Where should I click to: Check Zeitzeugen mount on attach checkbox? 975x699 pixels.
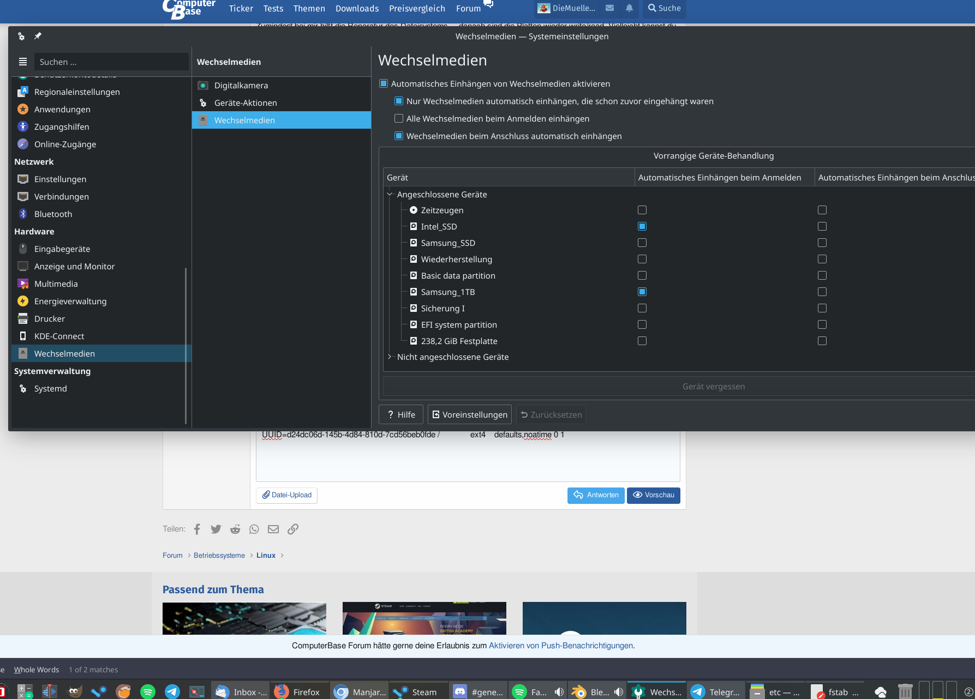click(822, 210)
